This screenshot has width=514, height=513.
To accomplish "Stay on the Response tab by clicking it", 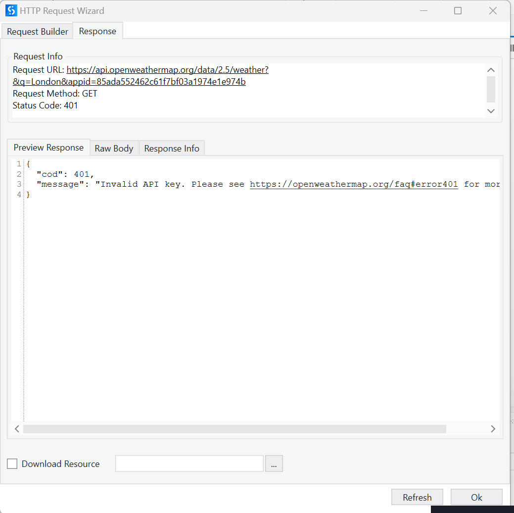I will tap(97, 31).
